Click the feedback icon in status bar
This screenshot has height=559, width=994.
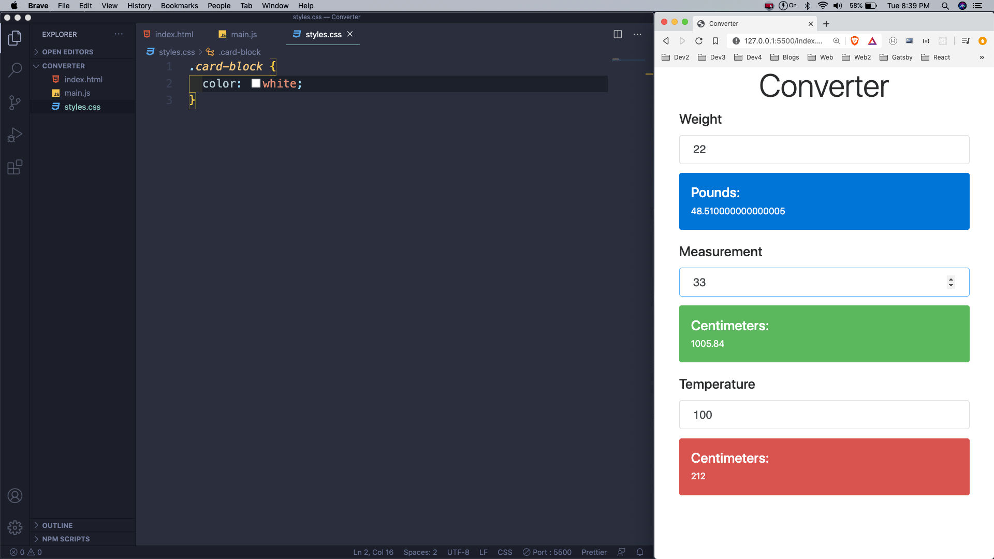[621, 552]
